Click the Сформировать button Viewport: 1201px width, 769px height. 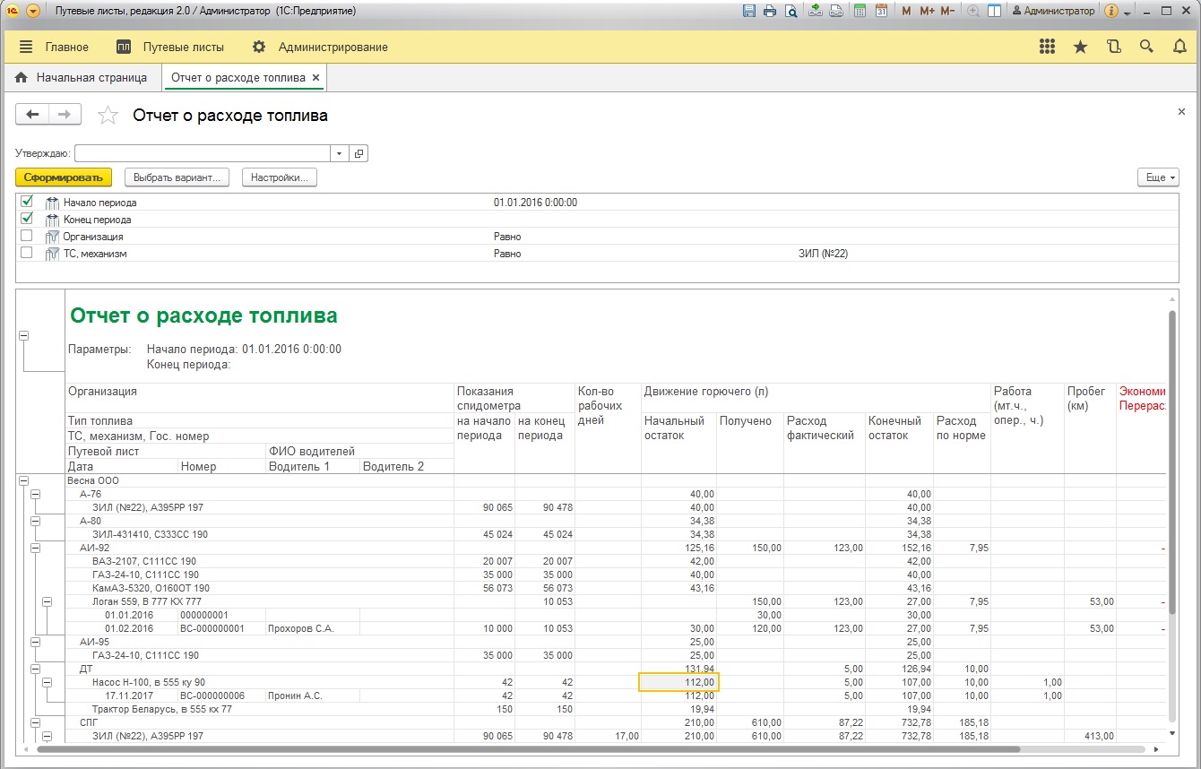[x=65, y=177]
